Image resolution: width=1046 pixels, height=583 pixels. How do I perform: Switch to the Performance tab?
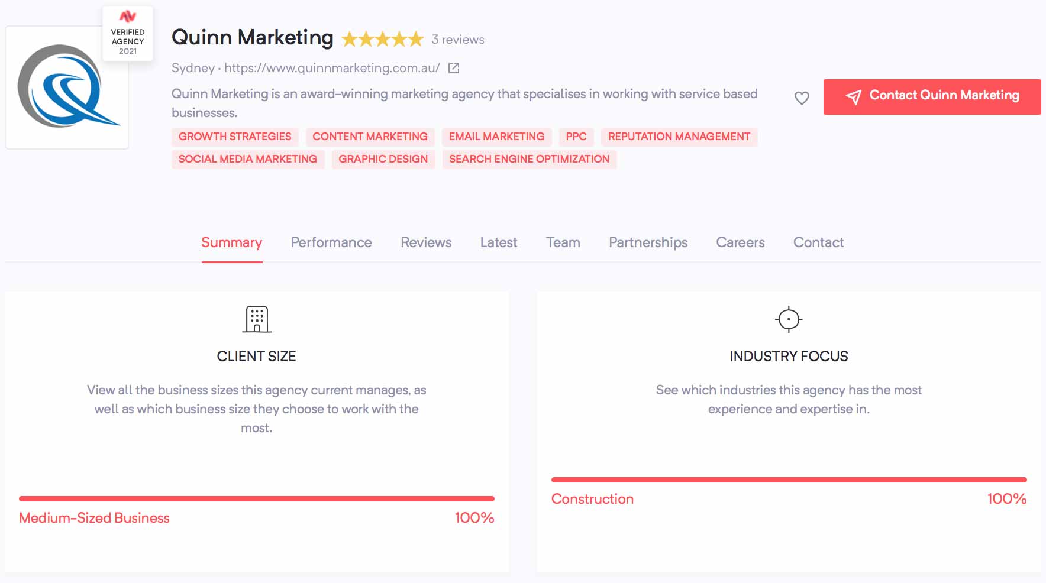(331, 242)
